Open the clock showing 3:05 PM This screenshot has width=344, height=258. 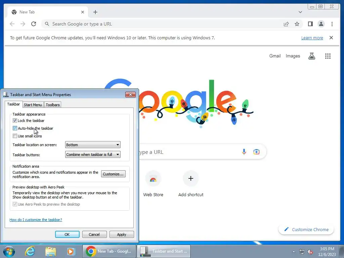(x=327, y=251)
